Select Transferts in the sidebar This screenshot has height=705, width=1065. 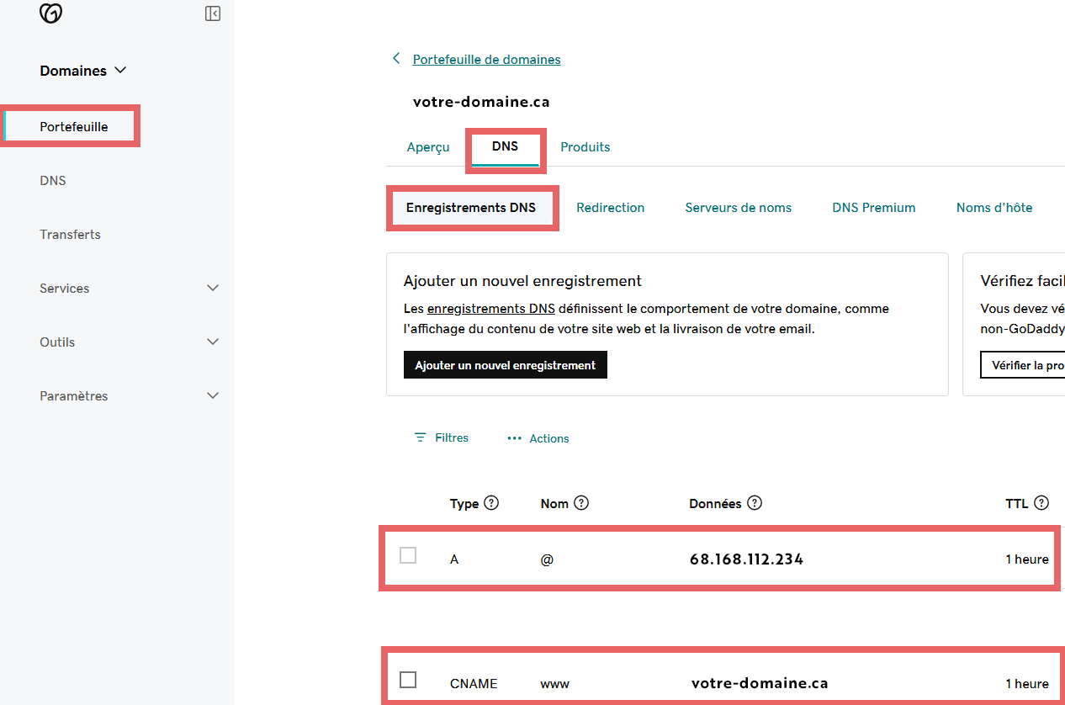[x=70, y=234]
